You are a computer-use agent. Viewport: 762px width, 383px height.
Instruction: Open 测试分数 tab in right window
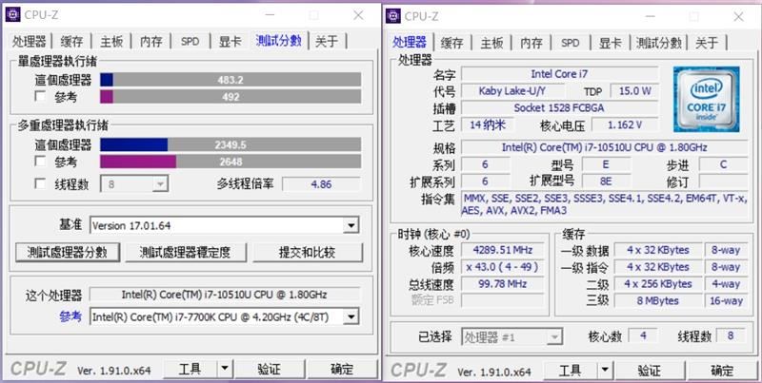tap(659, 43)
